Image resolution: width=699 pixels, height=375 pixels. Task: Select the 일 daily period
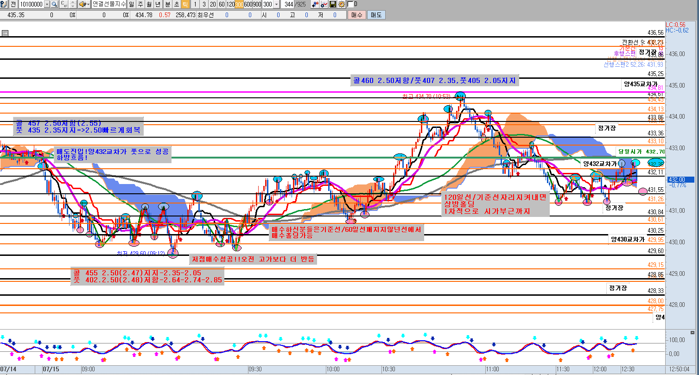pyautogui.click(x=131, y=4)
